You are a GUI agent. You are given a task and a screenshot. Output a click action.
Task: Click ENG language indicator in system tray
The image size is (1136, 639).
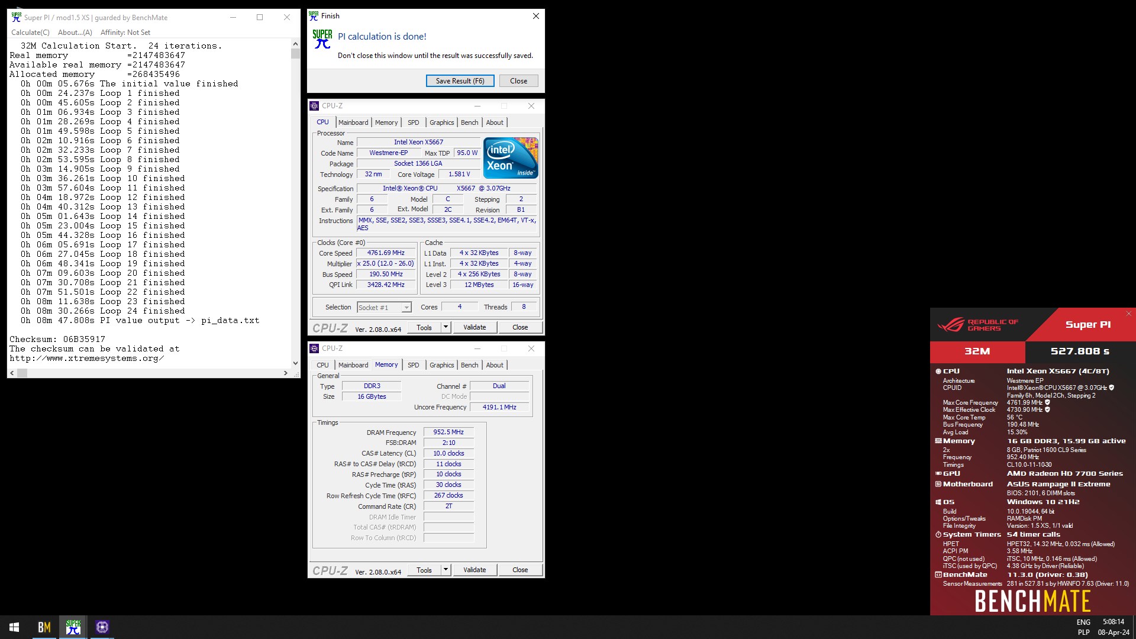1083,622
